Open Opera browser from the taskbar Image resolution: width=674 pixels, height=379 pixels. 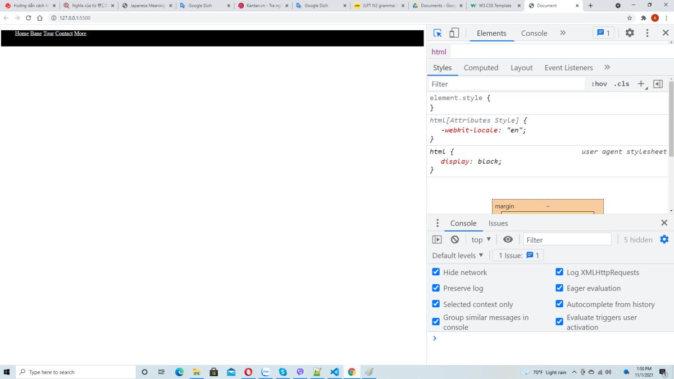coord(248,372)
